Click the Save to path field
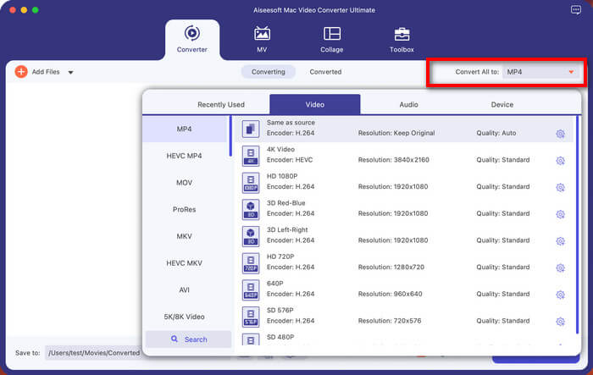 93,352
